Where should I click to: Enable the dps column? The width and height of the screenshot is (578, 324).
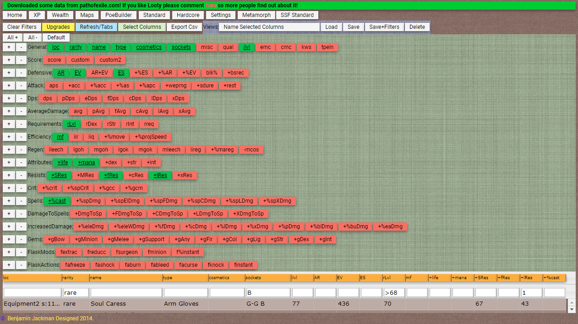(x=47, y=98)
